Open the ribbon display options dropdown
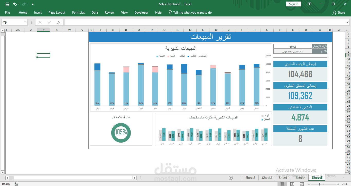 [309, 4]
